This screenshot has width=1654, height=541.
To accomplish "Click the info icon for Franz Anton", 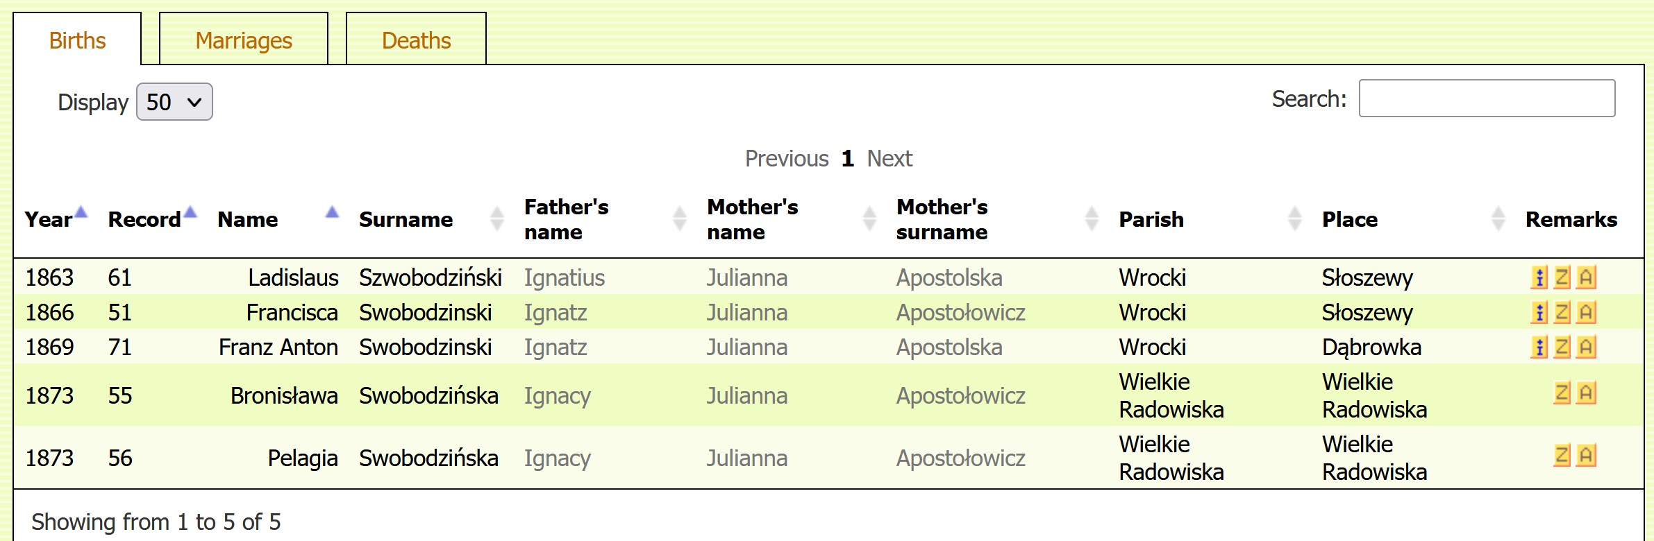I will click(1539, 347).
